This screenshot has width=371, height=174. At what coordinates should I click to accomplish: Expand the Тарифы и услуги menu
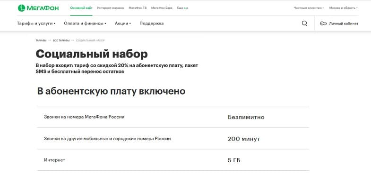coord(36,24)
